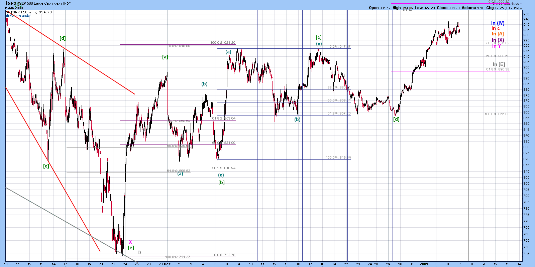Click the '50.0%: 831.99' Fibonacci label
The width and height of the screenshot is (535, 267).
[x=224, y=143]
